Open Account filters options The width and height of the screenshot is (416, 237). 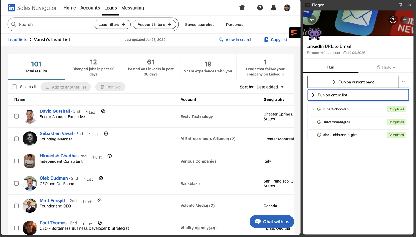(154, 25)
